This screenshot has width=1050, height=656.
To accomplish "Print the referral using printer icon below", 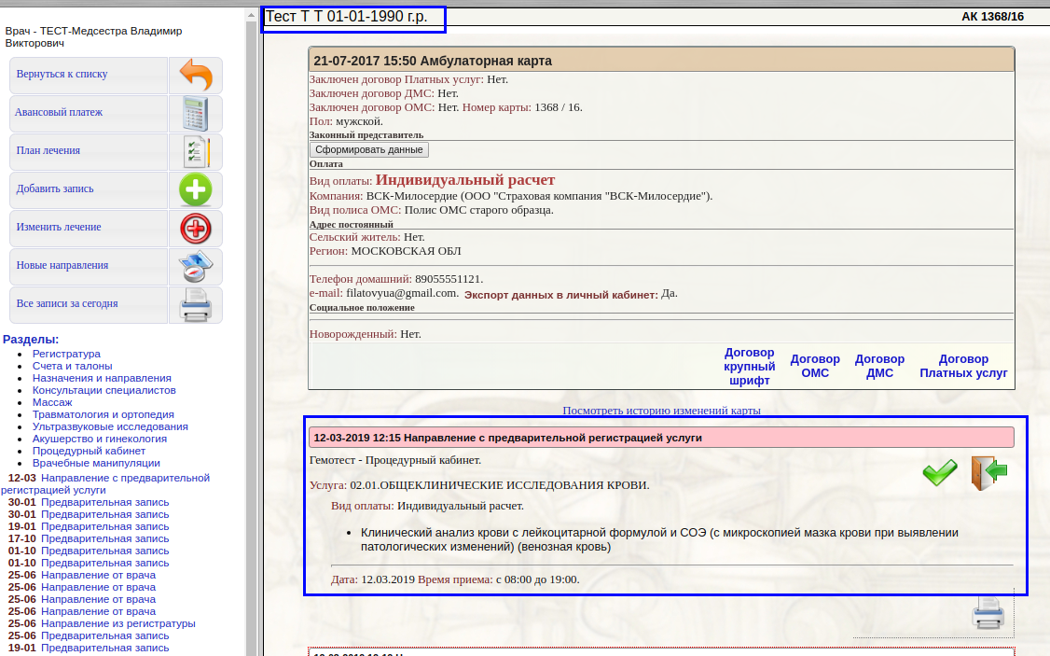I will click(x=988, y=614).
